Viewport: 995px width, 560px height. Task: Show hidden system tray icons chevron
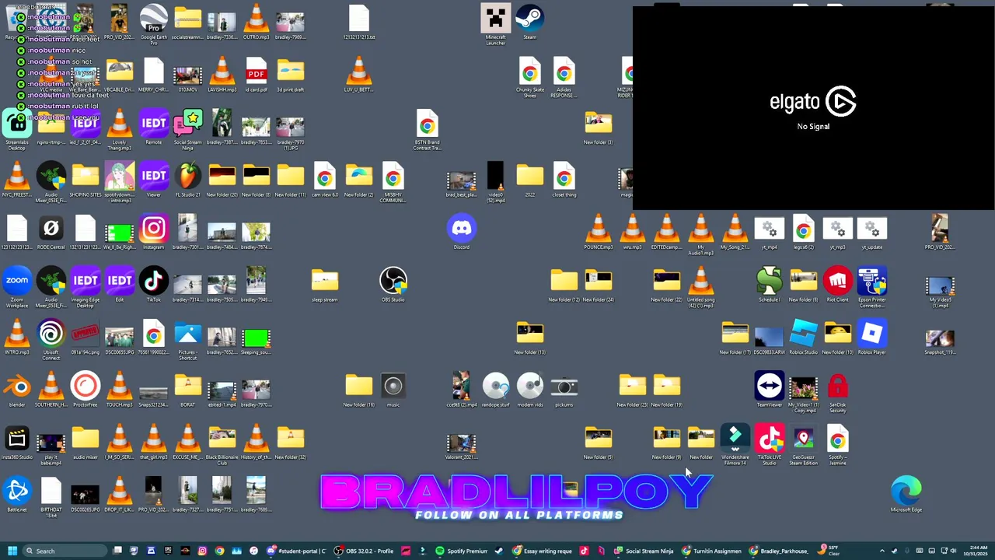point(882,551)
